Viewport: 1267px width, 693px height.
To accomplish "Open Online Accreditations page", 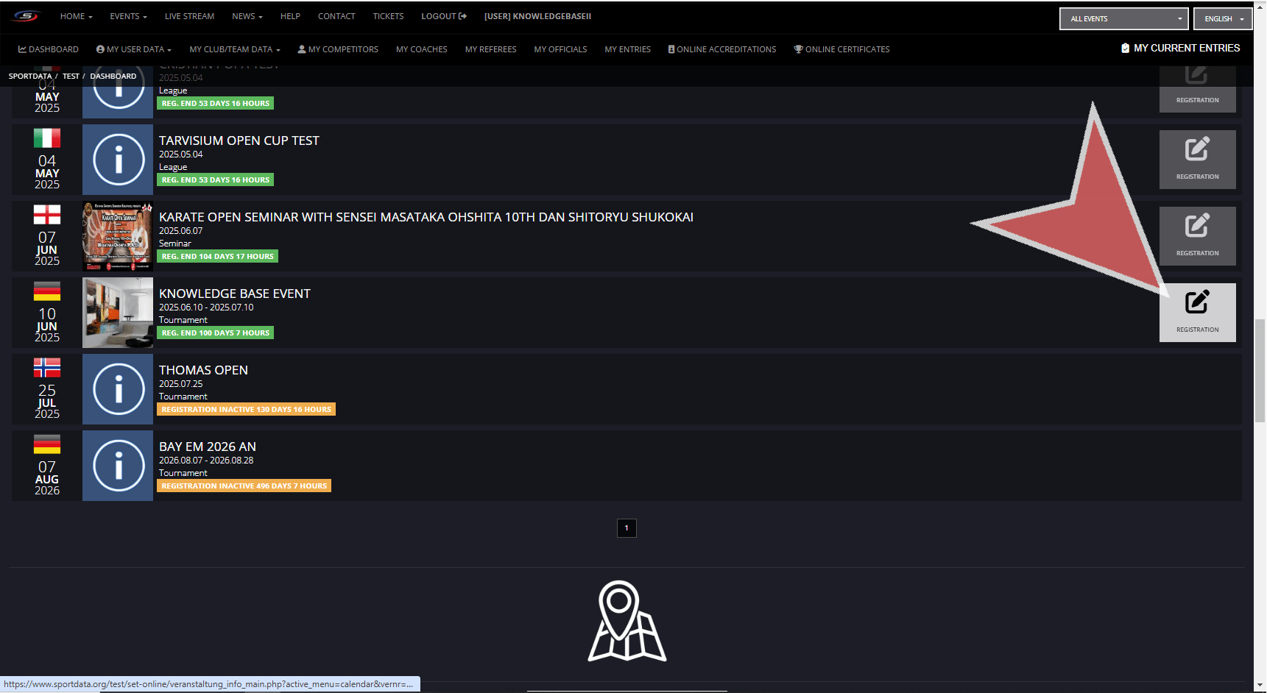I will tap(722, 49).
